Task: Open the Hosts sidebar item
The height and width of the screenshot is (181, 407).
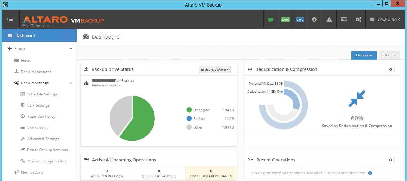Action: (x=26, y=61)
